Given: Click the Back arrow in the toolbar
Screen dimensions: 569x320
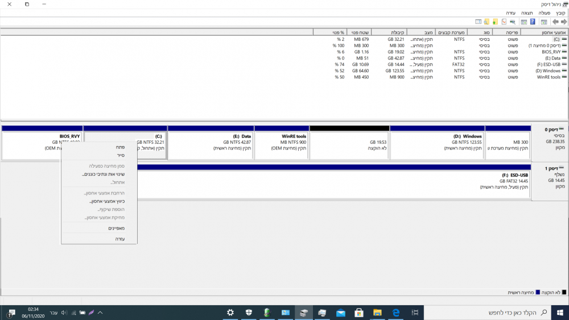Looking at the screenshot, I should 555,22.
